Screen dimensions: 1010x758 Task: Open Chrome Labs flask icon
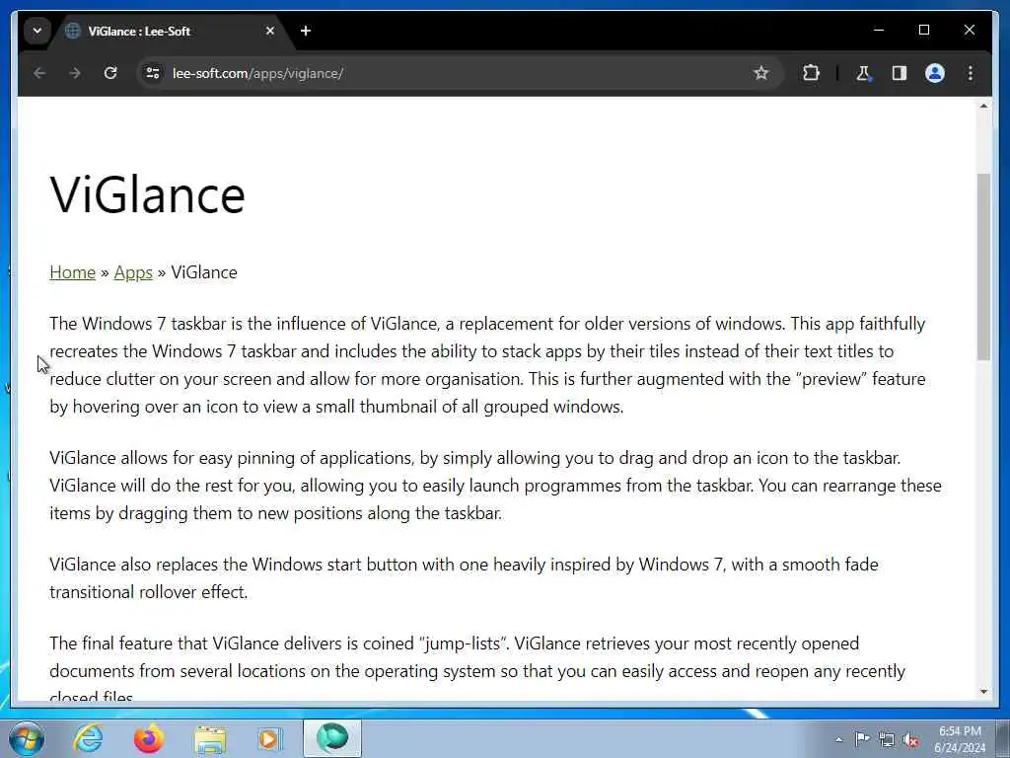click(x=863, y=73)
